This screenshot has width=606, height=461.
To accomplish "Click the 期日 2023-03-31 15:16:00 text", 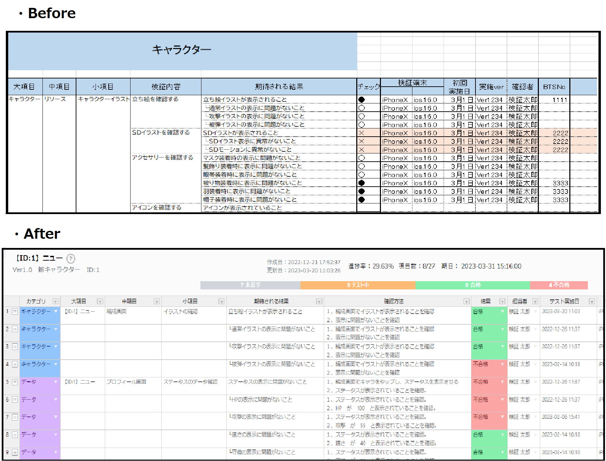I will coord(481,266).
